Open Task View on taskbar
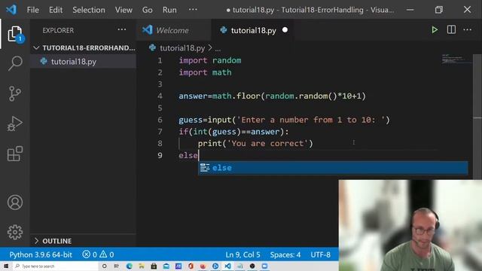Screen dimensions: 482x271 coord(117,266)
